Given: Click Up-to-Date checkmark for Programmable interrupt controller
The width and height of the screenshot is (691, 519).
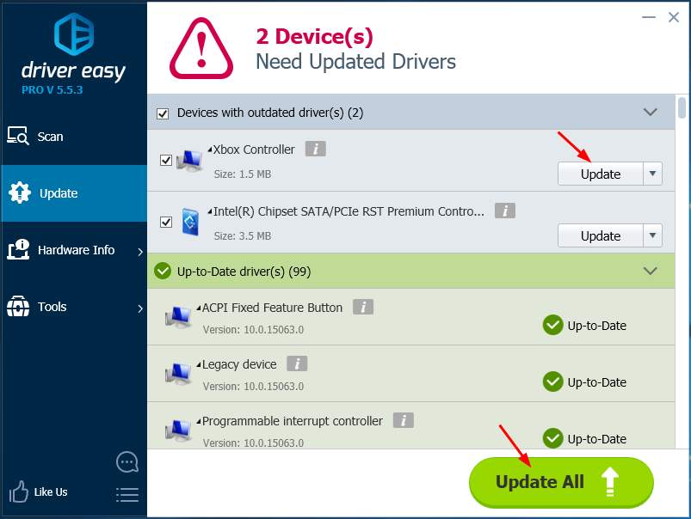Looking at the screenshot, I should click(552, 438).
